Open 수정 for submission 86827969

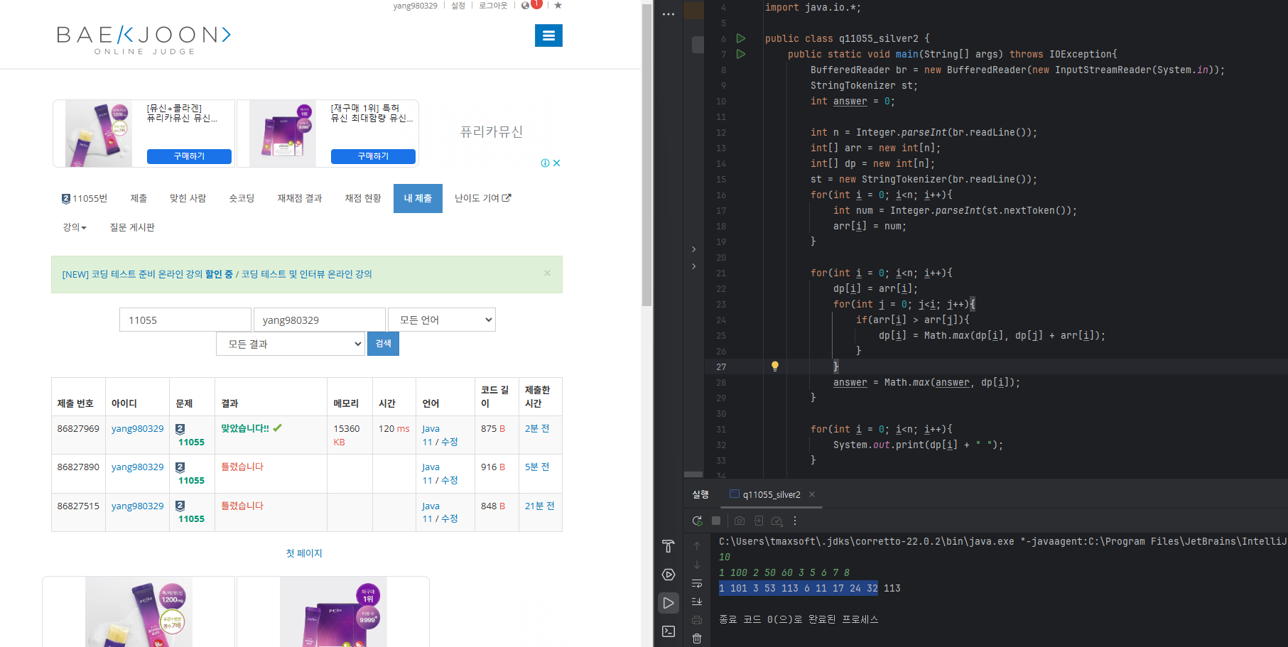[450, 442]
